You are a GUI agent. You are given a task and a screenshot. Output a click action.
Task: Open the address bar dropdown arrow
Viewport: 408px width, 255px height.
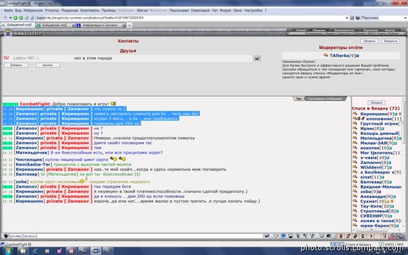tap(347, 18)
